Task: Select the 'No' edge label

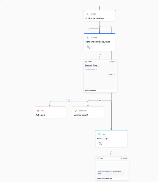Action: (x=100, y=100)
